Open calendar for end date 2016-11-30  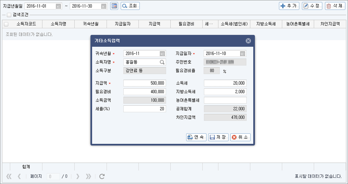[104, 6]
